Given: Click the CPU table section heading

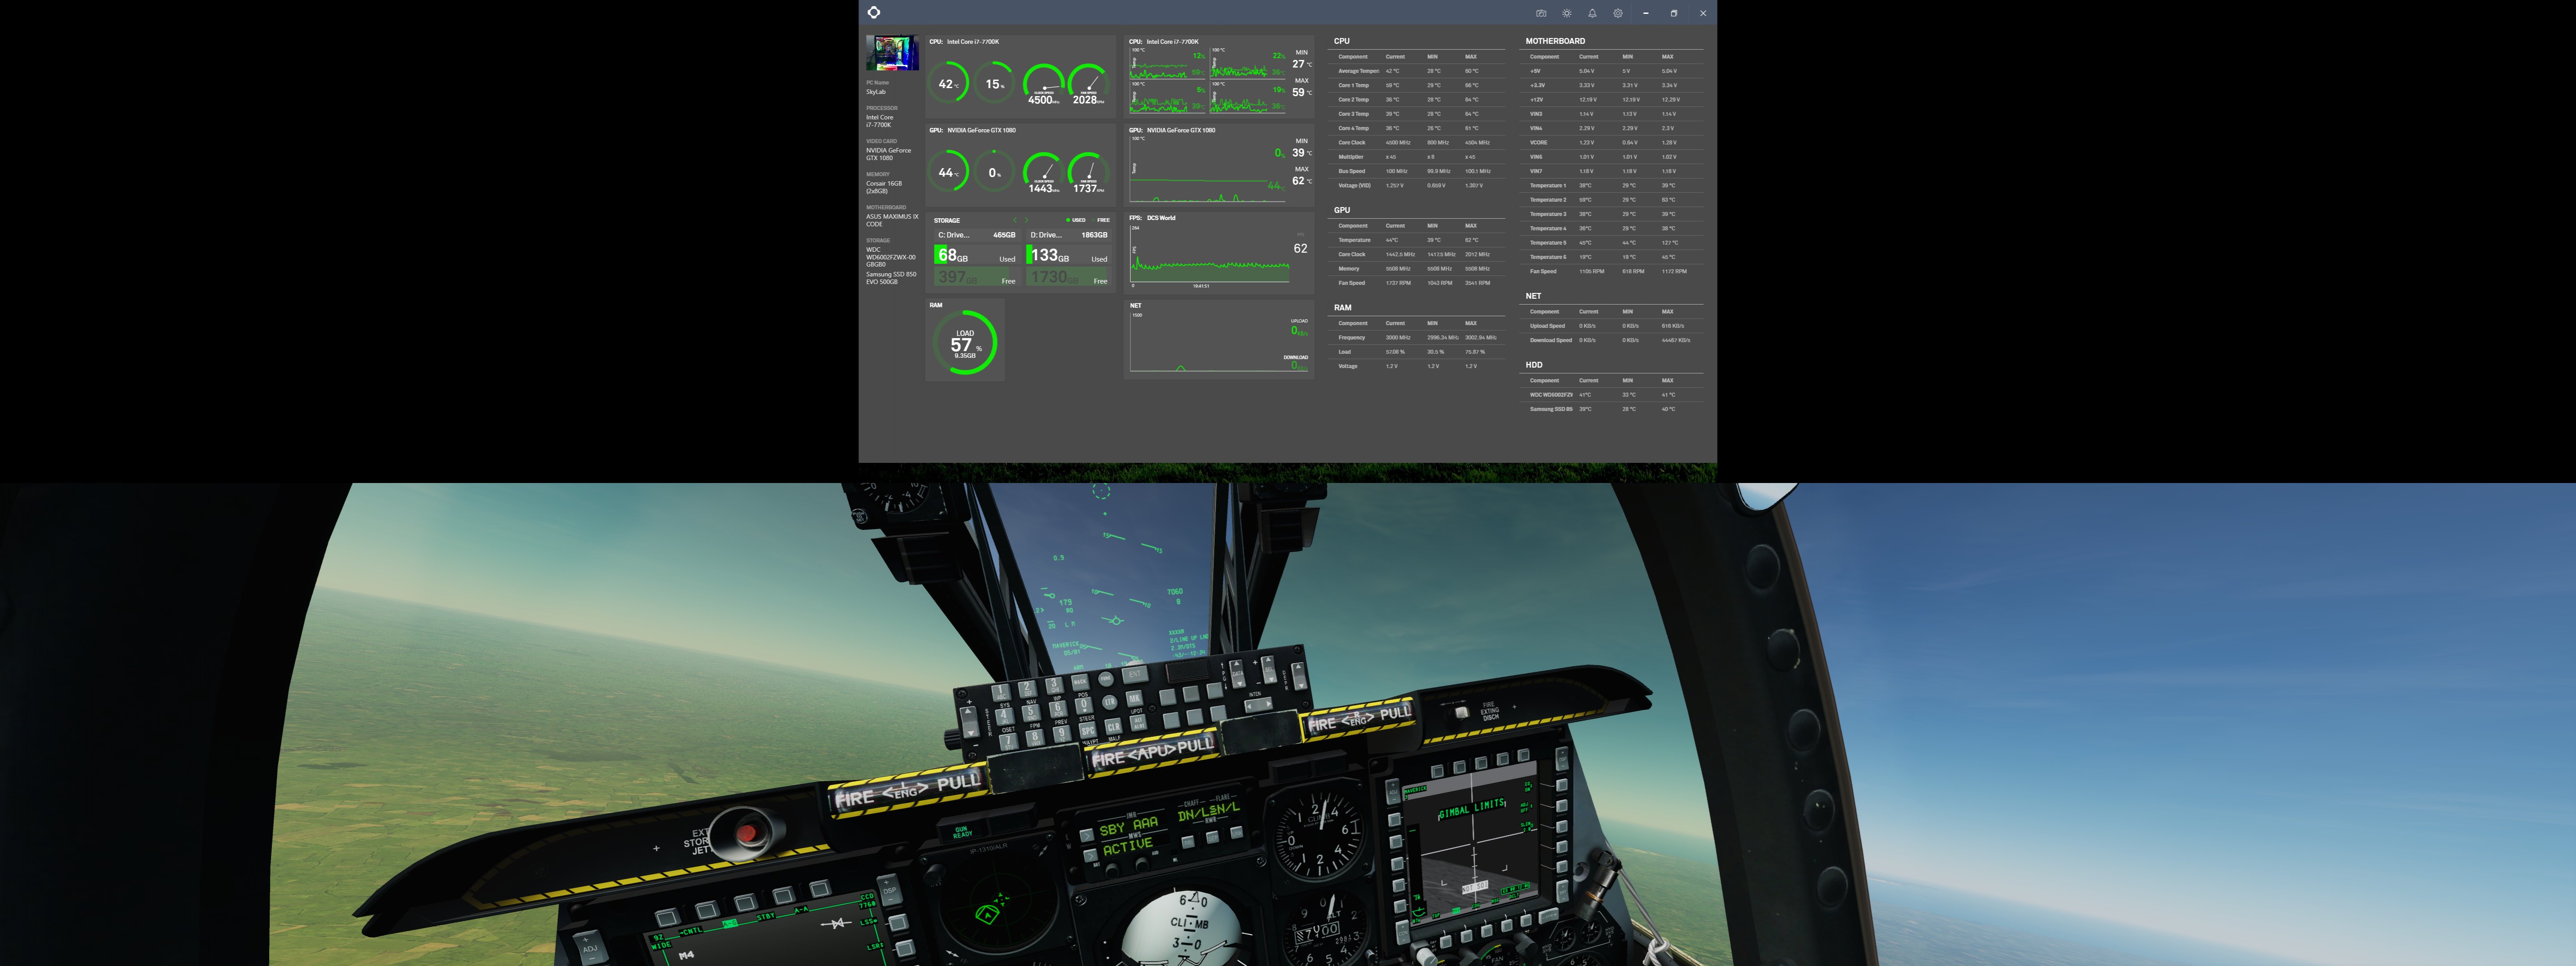Looking at the screenshot, I should click(x=1341, y=41).
